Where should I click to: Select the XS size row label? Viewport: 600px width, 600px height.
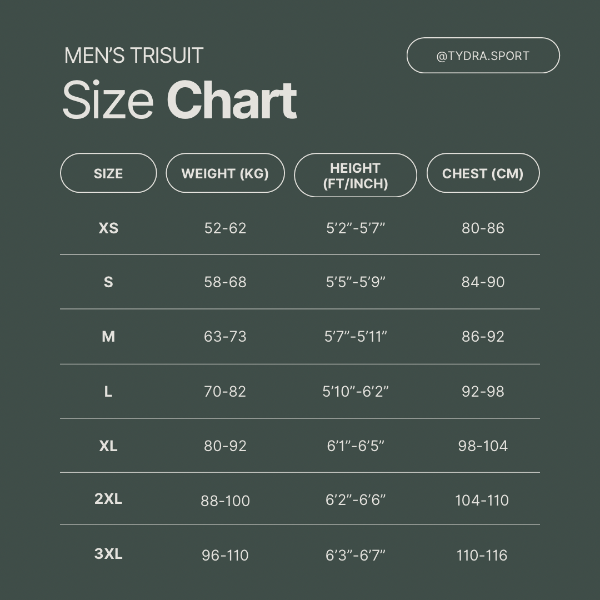tap(108, 228)
